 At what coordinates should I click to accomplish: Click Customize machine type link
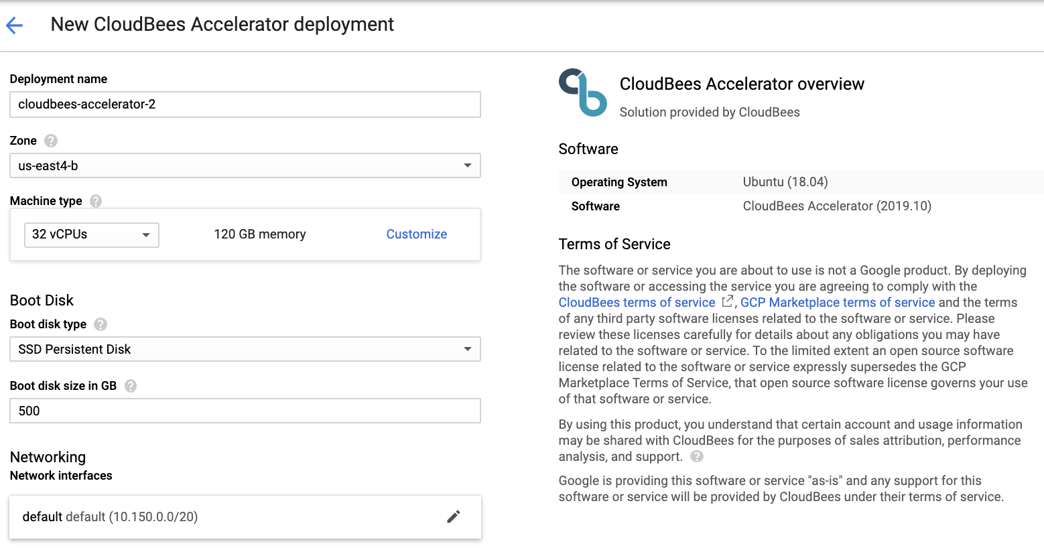(417, 234)
